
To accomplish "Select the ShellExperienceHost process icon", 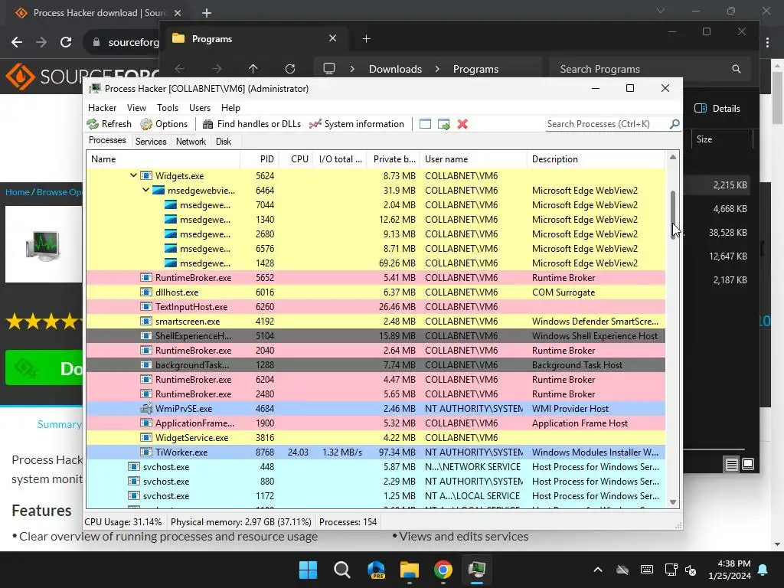I will tap(146, 336).
